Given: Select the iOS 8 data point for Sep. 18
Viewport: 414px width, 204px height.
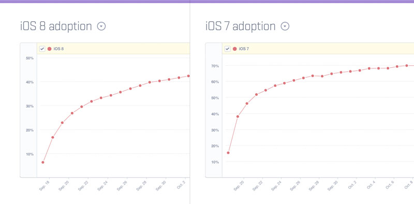Looking at the screenshot, I should coord(53,137).
